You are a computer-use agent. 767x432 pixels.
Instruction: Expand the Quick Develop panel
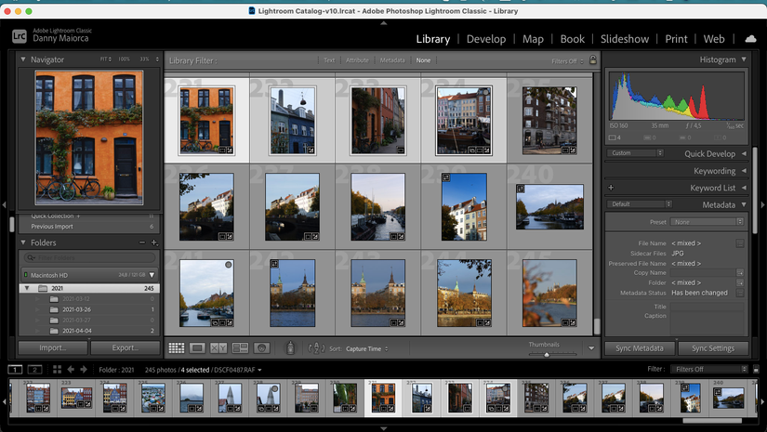click(x=744, y=153)
